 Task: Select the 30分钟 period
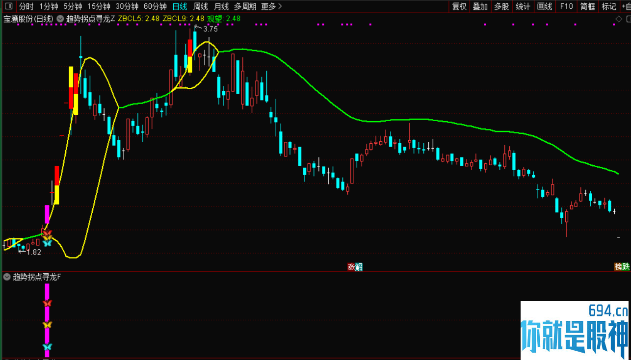pos(127,6)
